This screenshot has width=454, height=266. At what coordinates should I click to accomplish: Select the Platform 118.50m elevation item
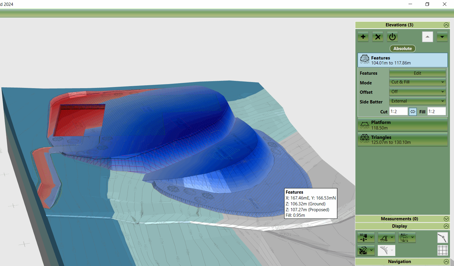click(402, 125)
